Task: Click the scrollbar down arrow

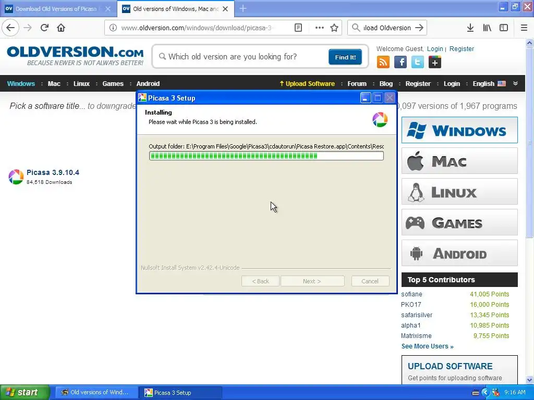Action: [529, 380]
